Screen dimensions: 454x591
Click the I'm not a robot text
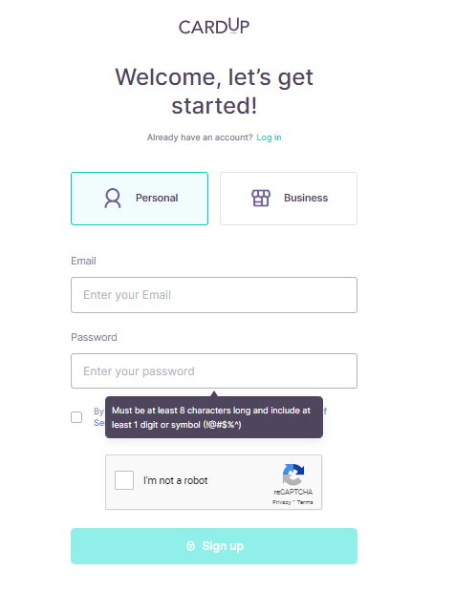(176, 480)
